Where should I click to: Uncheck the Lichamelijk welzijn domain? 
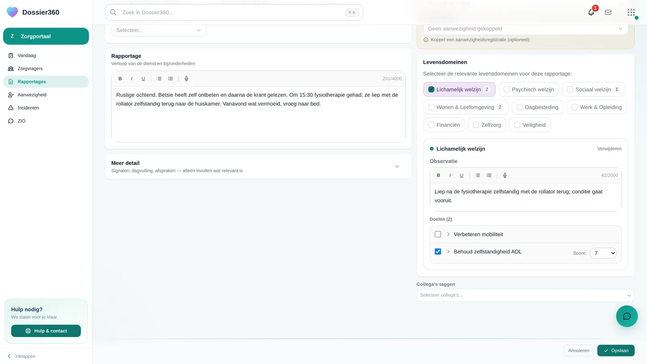459,89
